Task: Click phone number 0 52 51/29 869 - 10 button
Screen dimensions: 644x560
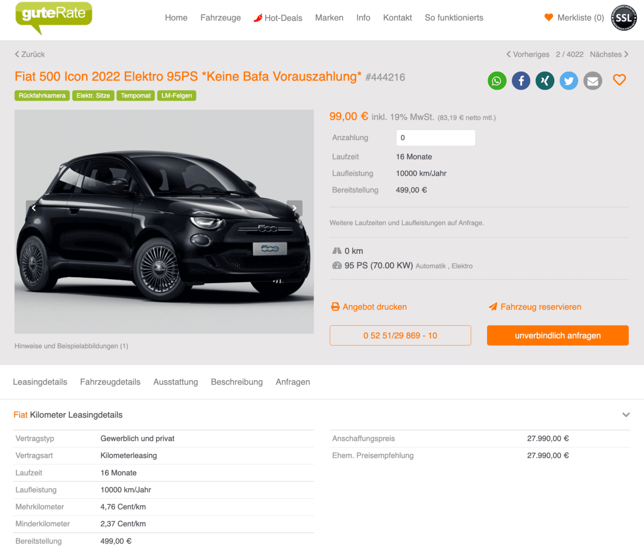Action: point(400,336)
